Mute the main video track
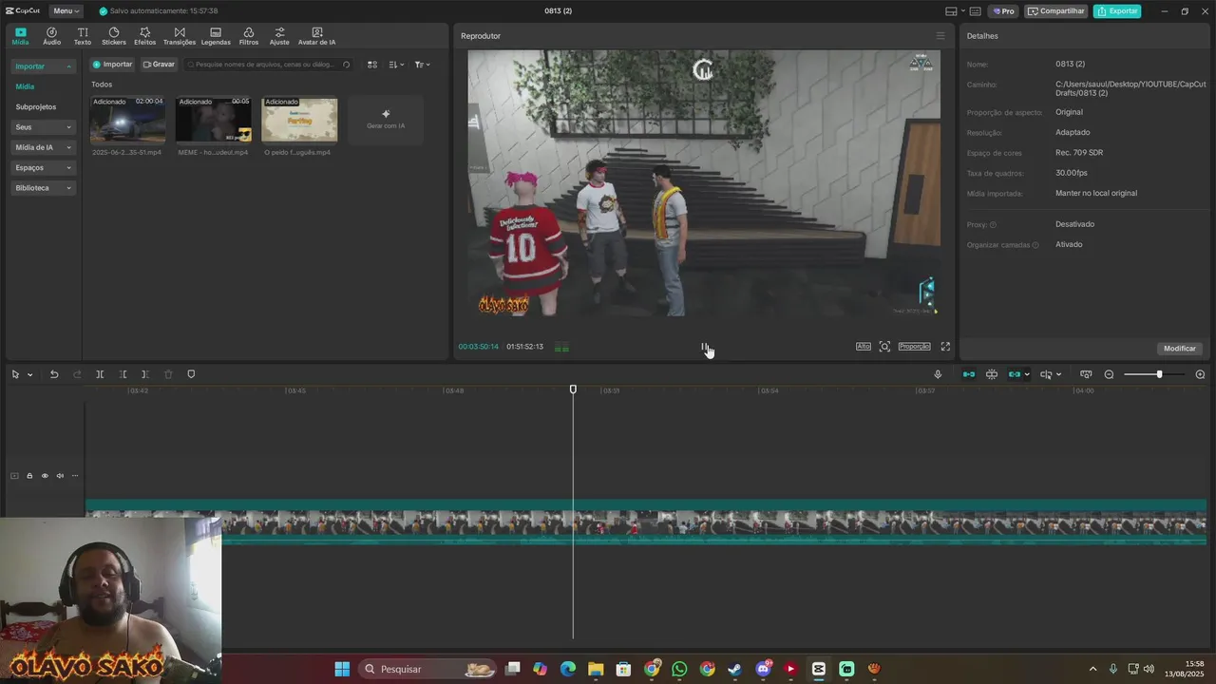This screenshot has height=684, width=1216. tap(60, 476)
